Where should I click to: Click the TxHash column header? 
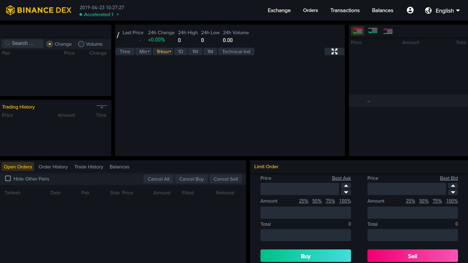pyautogui.click(x=12, y=193)
